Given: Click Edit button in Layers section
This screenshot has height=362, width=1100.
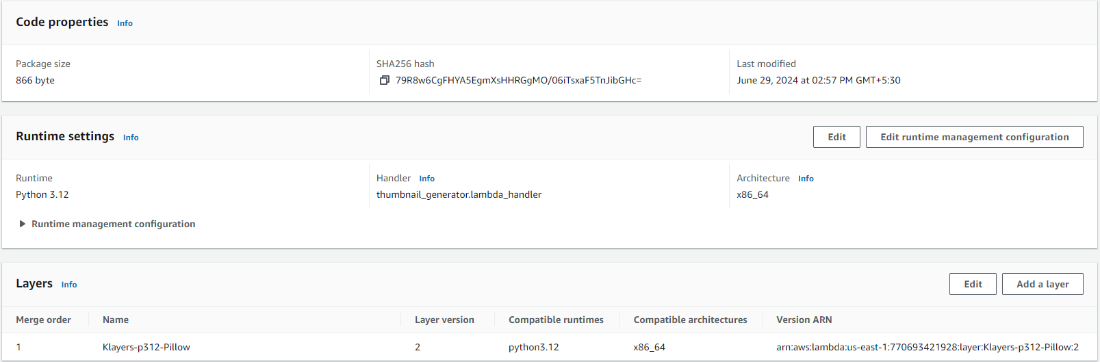Looking at the screenshot, I should pos(973,284).
